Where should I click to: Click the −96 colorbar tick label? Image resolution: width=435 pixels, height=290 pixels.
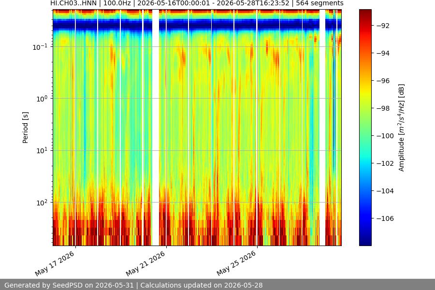(x=383, y=81)
